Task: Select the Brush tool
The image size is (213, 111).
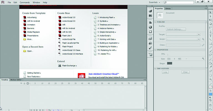Action: click(x=211, y=51)
